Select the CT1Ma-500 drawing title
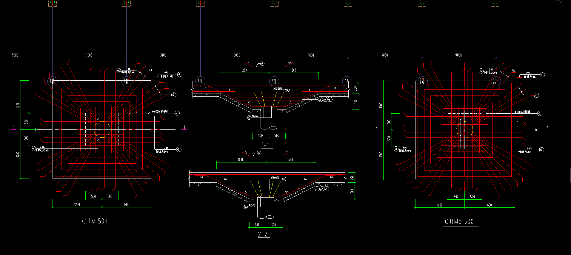Image resolution: width=571 pixels, height=255 pixels. (459, 221)
